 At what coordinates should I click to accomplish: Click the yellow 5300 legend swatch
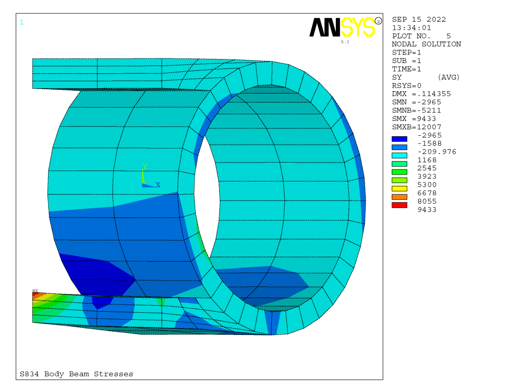pyautogui.click(x=399, y=188)
